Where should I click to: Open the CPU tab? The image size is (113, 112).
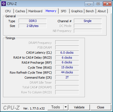[8, 11]
